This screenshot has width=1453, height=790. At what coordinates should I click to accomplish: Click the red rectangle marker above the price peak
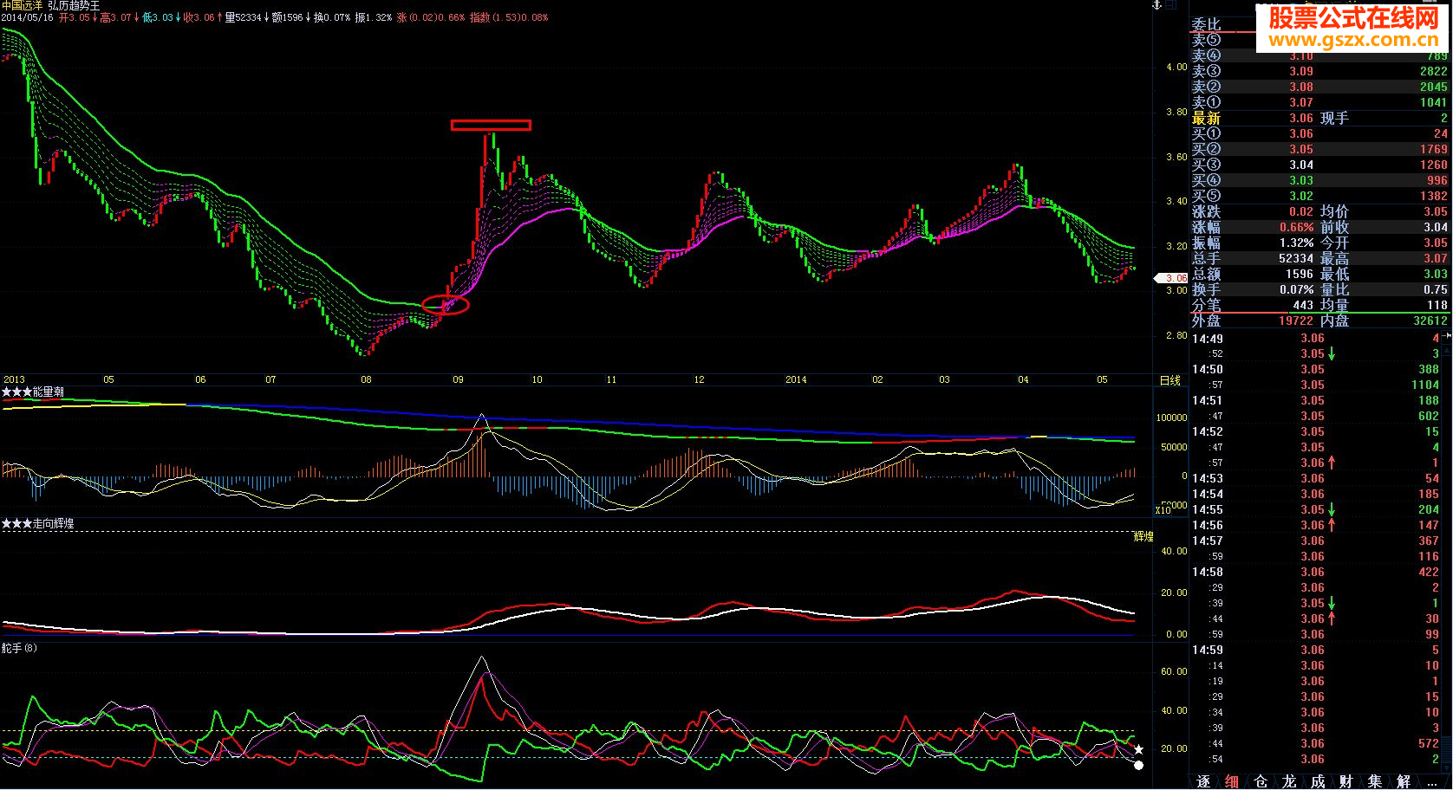[x=491, y=126]
